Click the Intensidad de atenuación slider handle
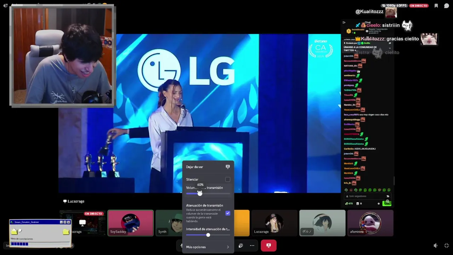 208,235
